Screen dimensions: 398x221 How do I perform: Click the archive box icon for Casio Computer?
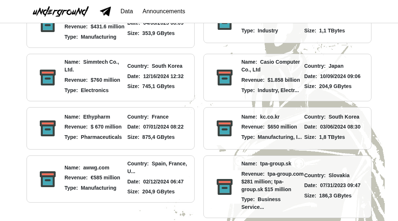224,77
